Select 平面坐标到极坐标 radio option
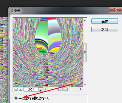The width and height of the screenshot is (122, 103). [16, 98]
